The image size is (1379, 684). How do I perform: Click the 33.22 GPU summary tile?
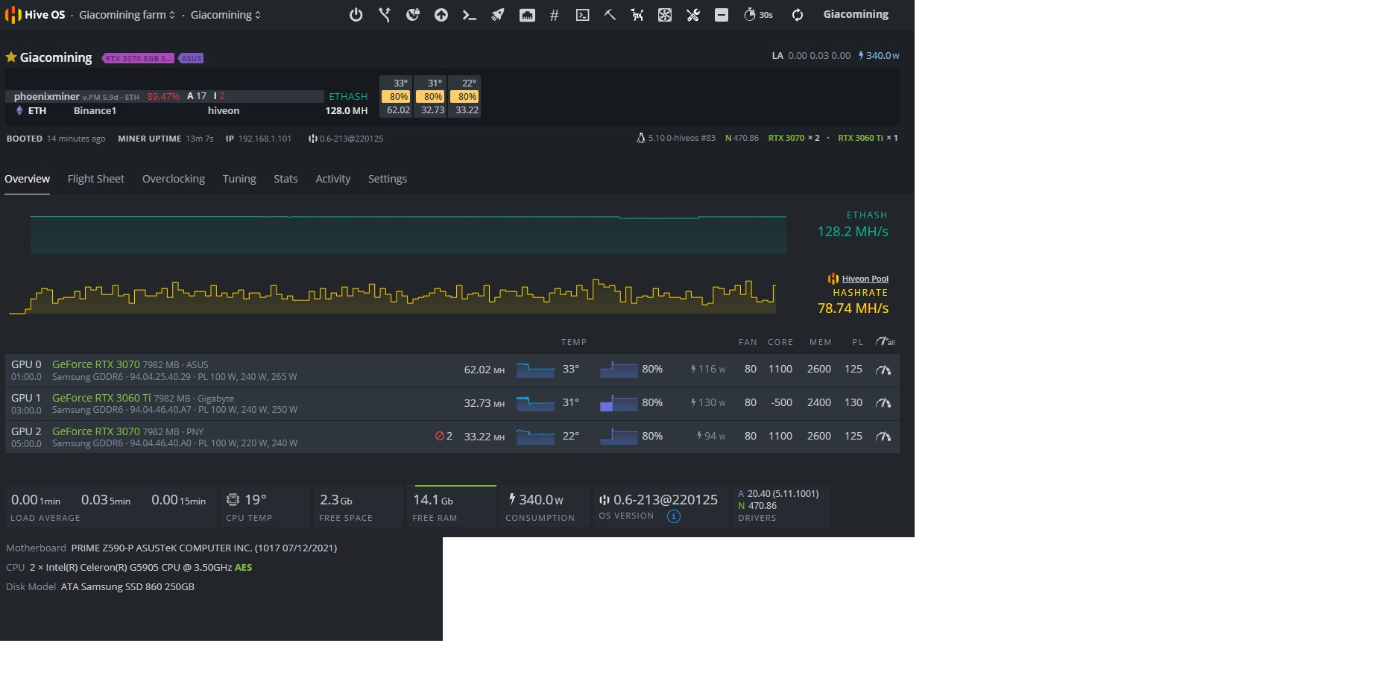tap(464, 96)
